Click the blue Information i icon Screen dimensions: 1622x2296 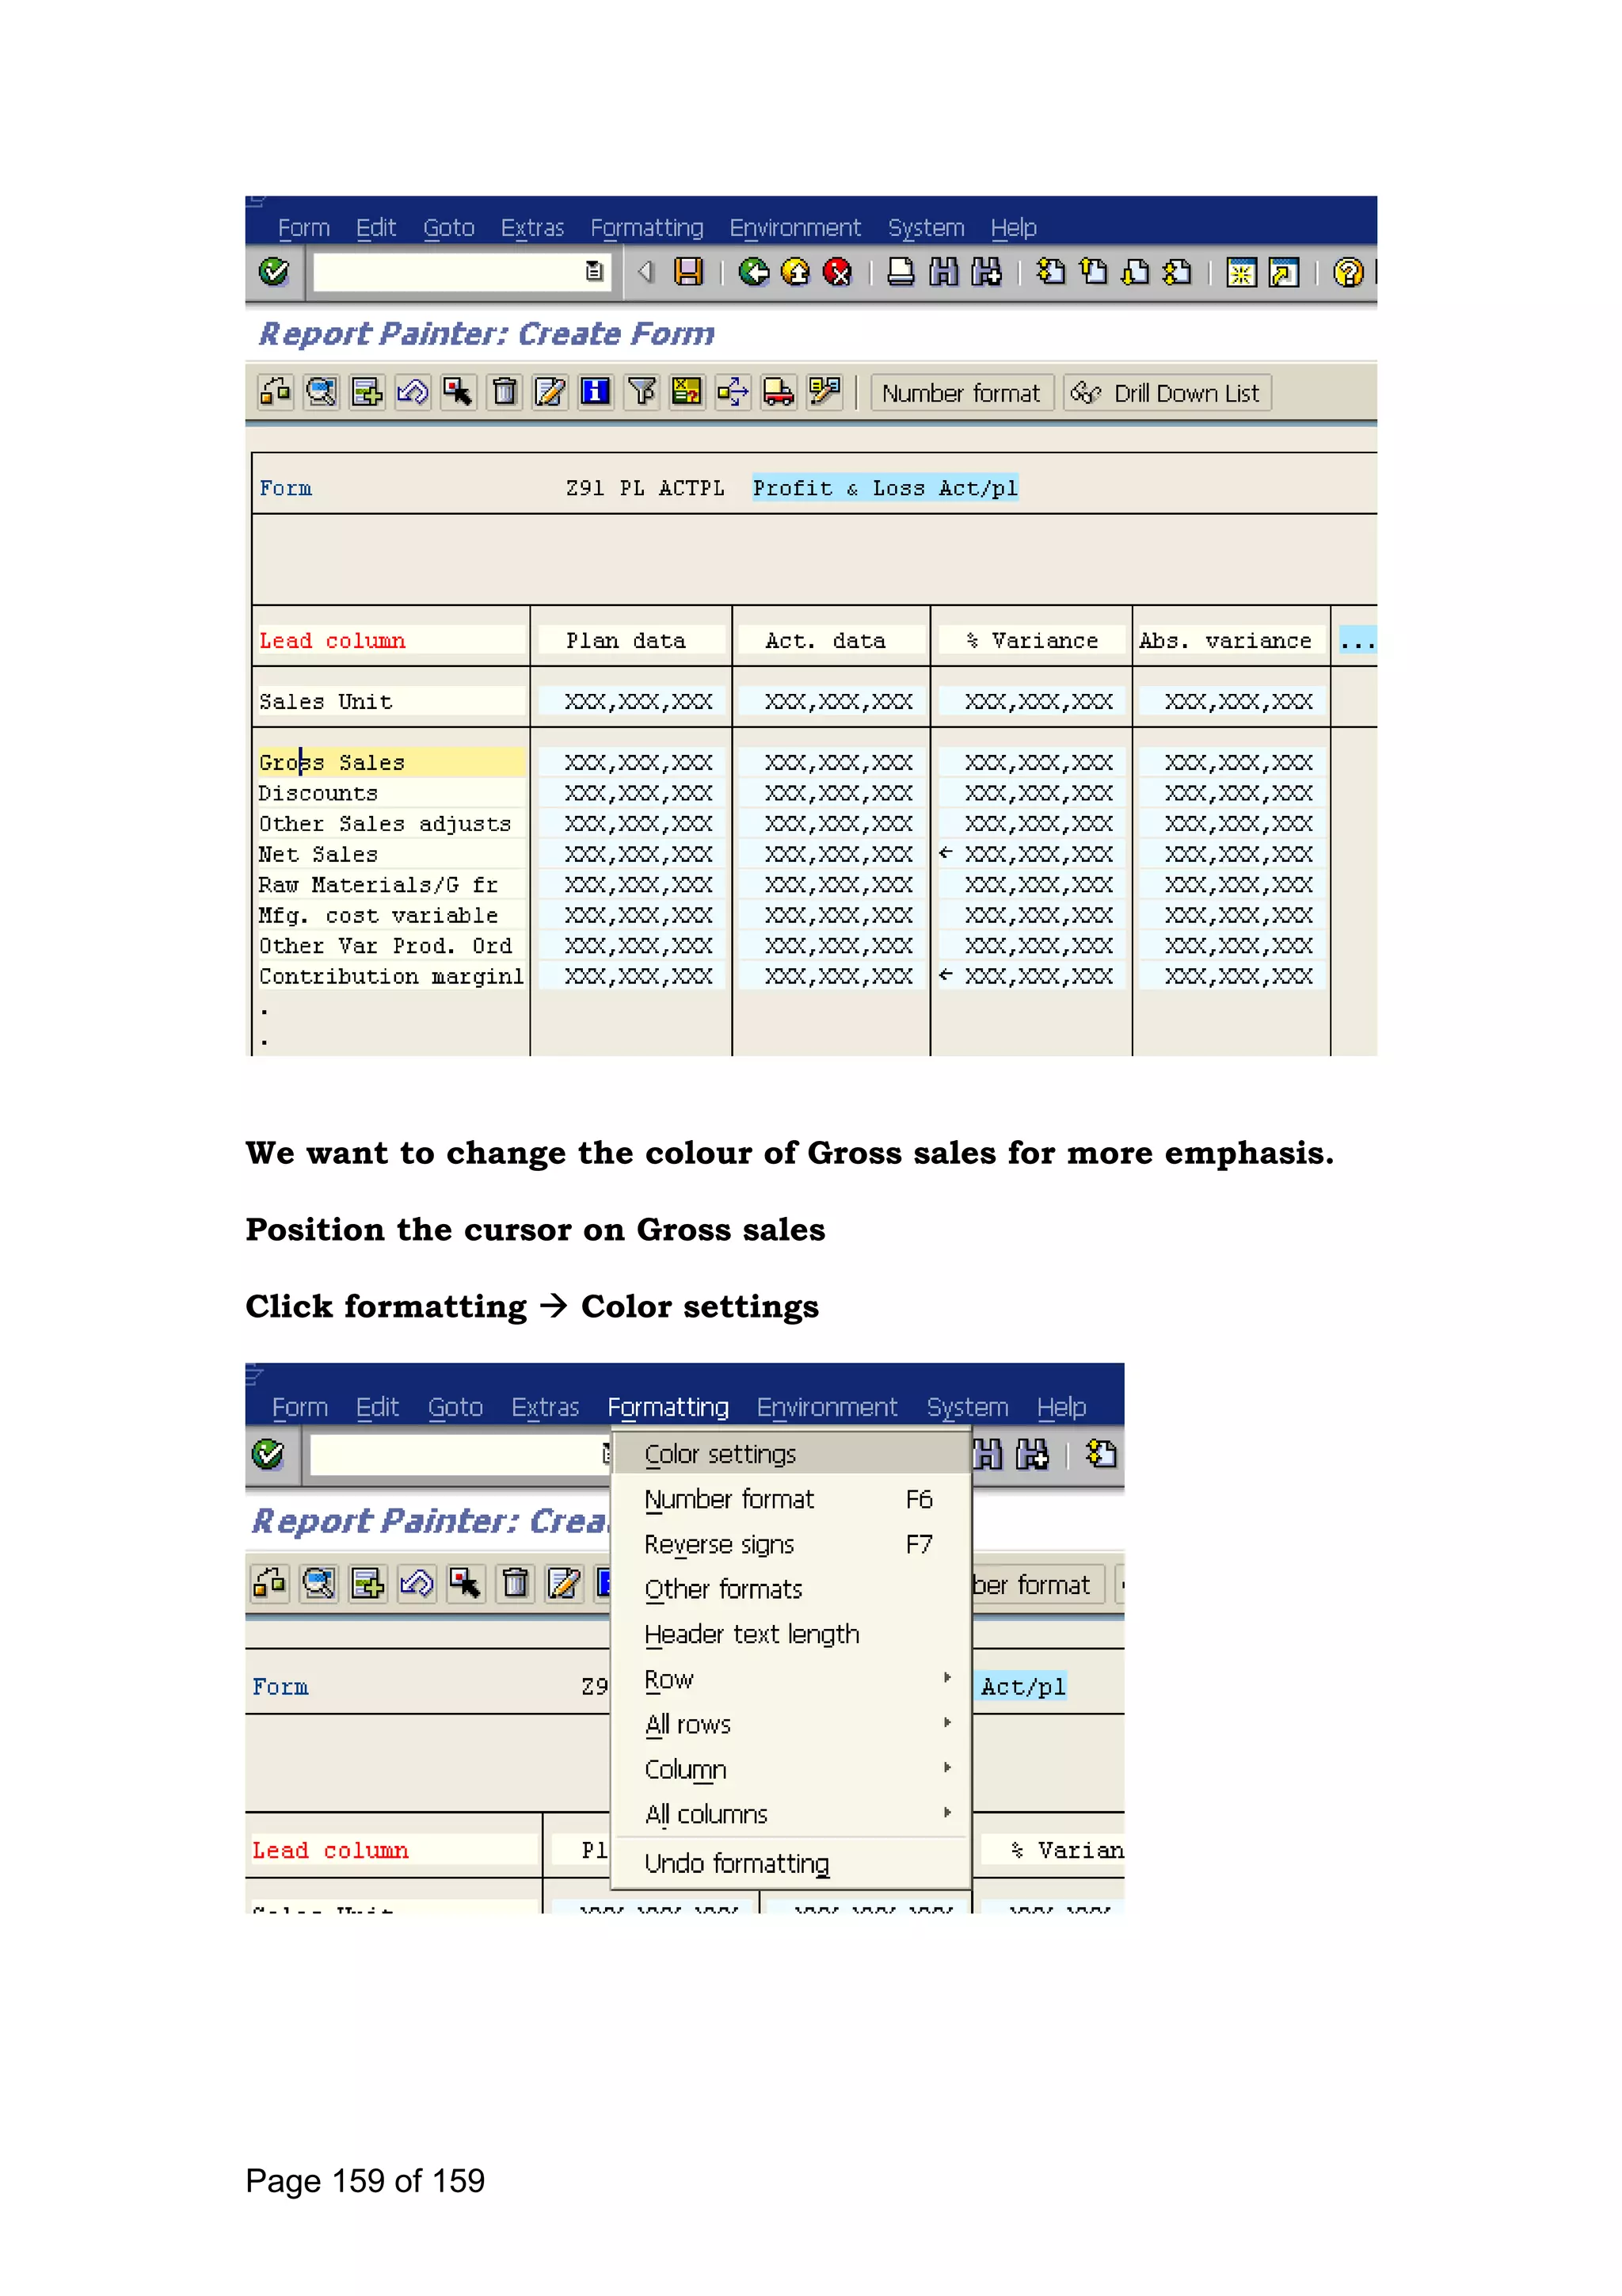[x=596, y=392]
